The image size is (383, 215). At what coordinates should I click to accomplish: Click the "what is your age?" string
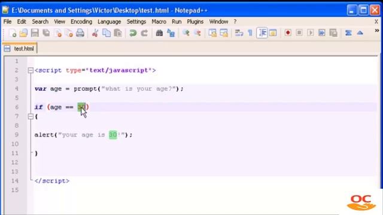click(x=139, y=89)
